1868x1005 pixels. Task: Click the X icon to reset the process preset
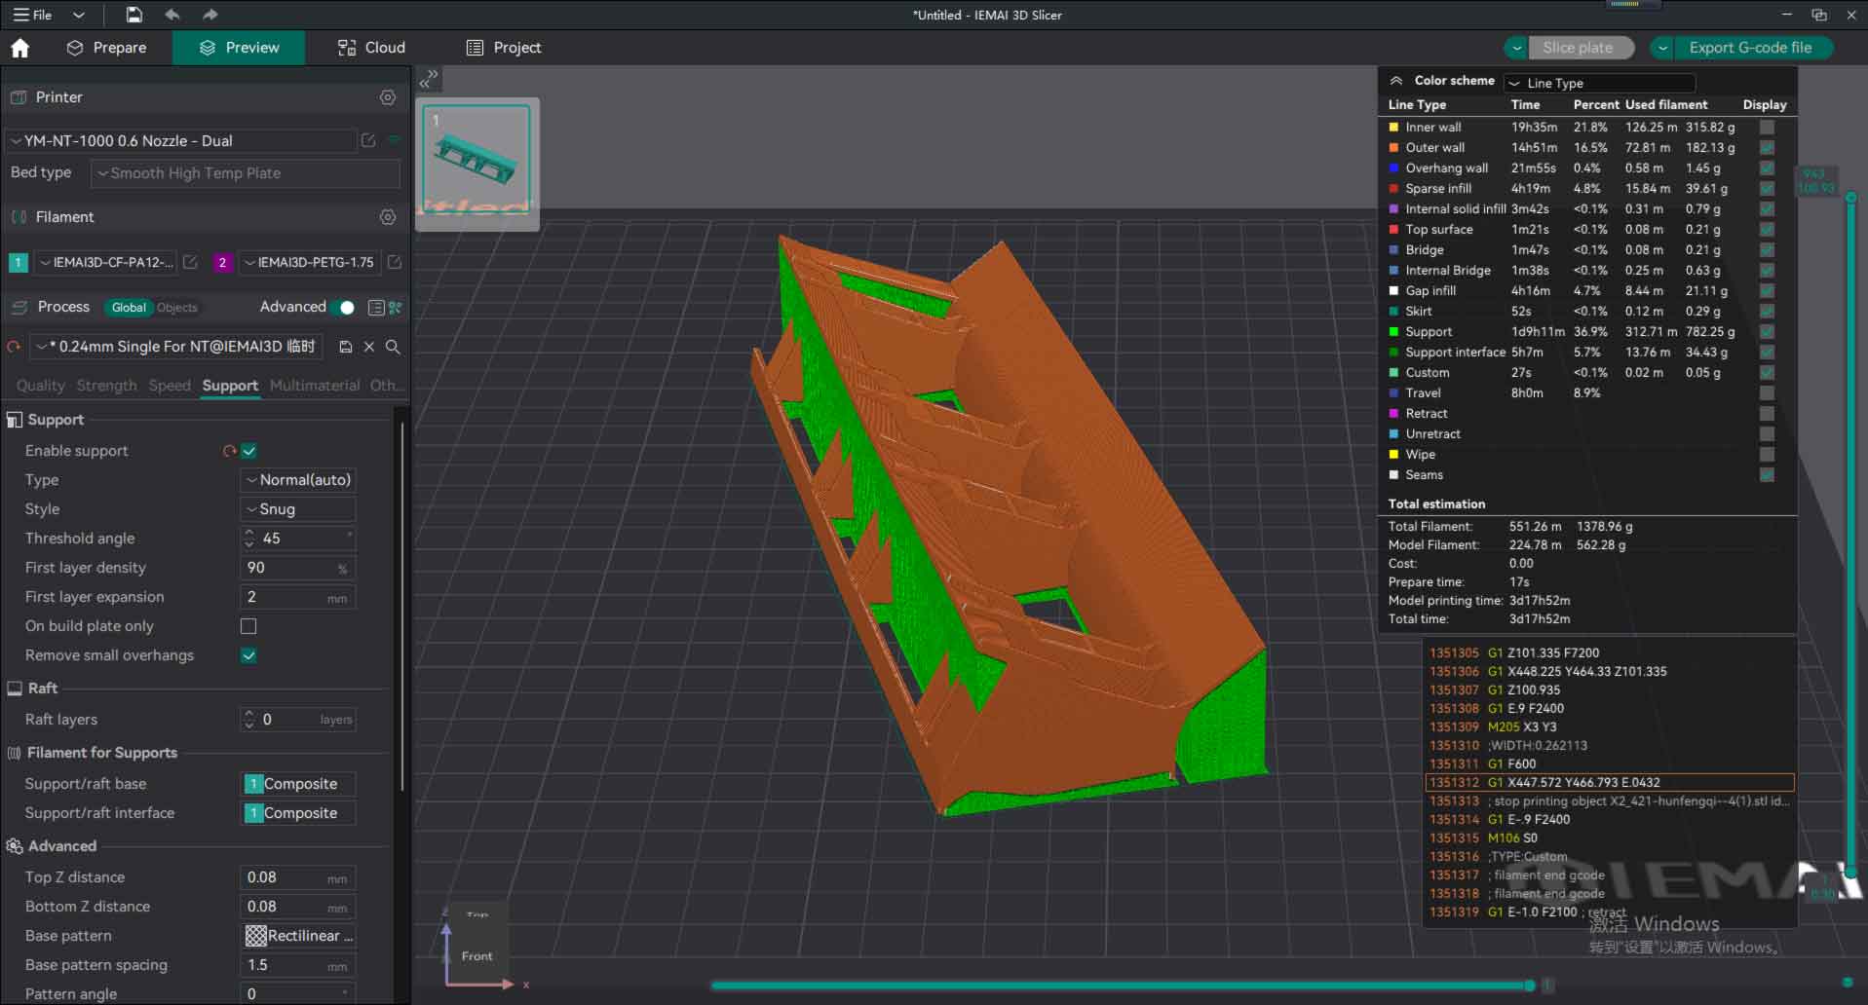tap(369, 347)
